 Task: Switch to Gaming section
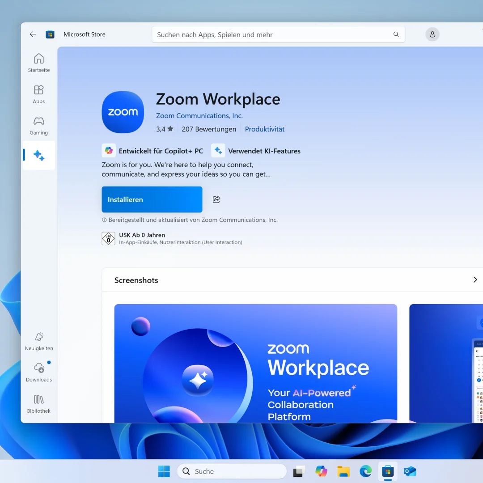point(39,125)
